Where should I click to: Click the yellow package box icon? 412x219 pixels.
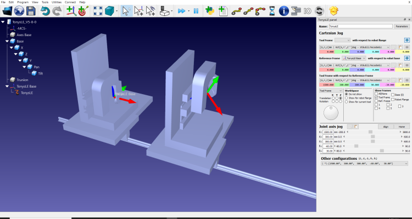[x=333, y=11]
